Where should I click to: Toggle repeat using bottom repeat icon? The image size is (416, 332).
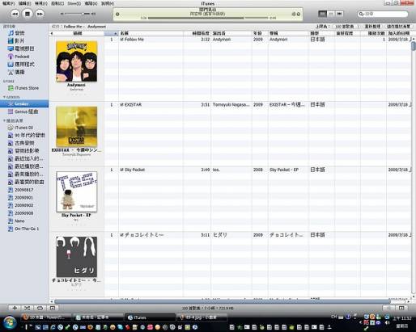[x=40, y=308]
